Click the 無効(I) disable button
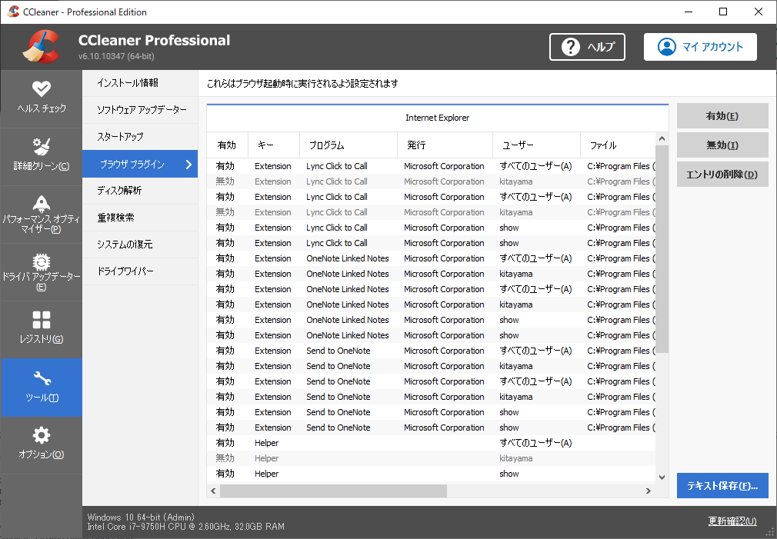Screen dimensions: 777x539 point(722,145)
